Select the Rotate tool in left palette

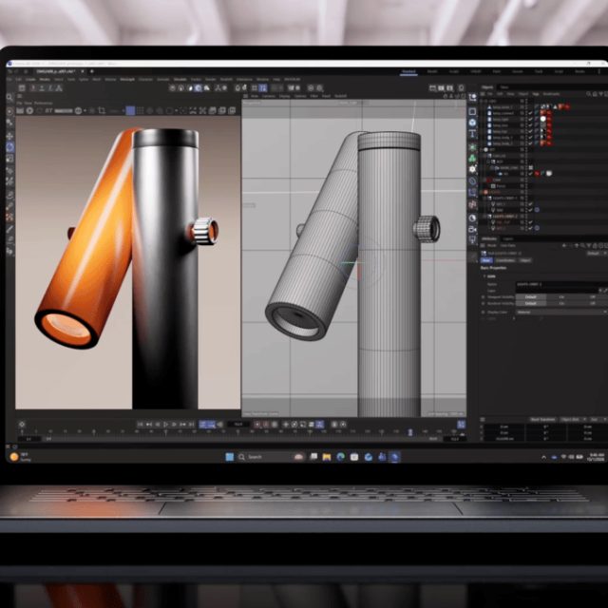pyautogui.click(x=10, y=147)
